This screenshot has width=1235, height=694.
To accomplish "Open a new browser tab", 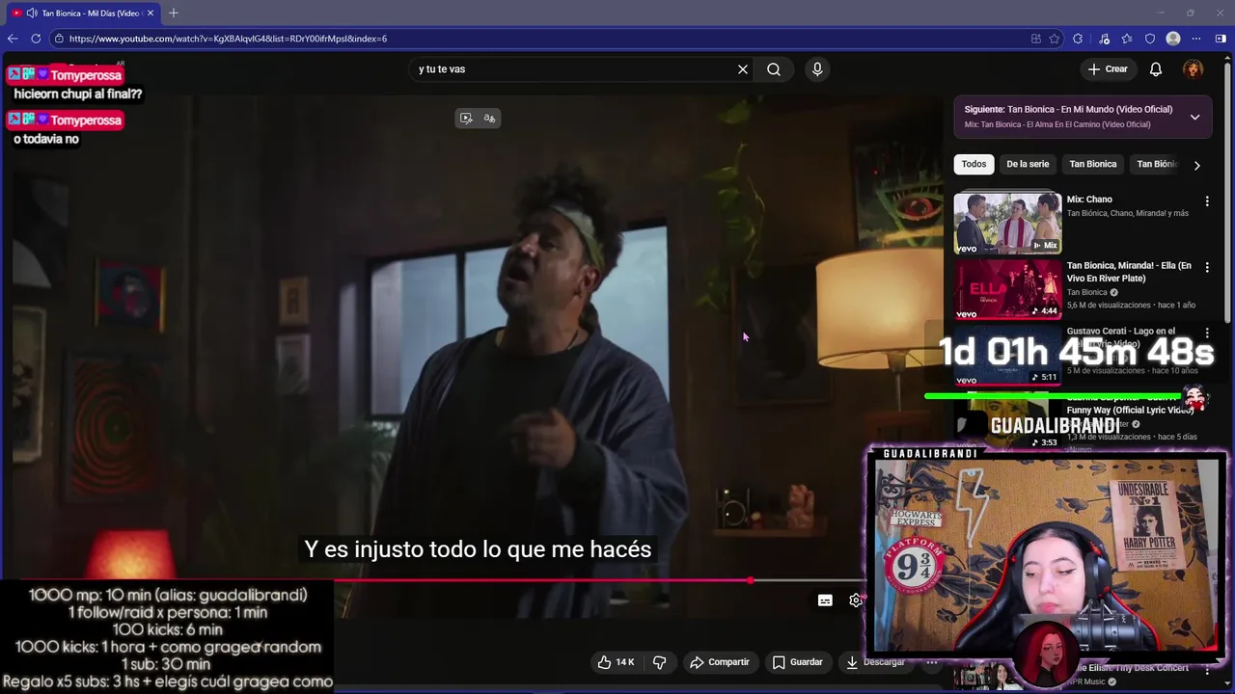I will coord(174,13).
